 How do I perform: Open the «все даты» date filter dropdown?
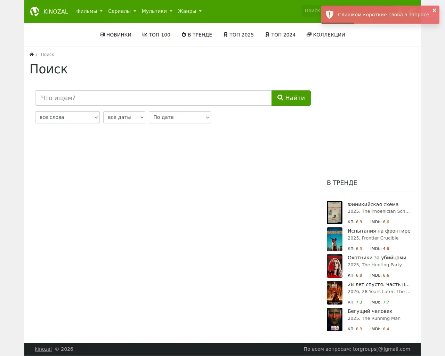[x=124, y=117]
